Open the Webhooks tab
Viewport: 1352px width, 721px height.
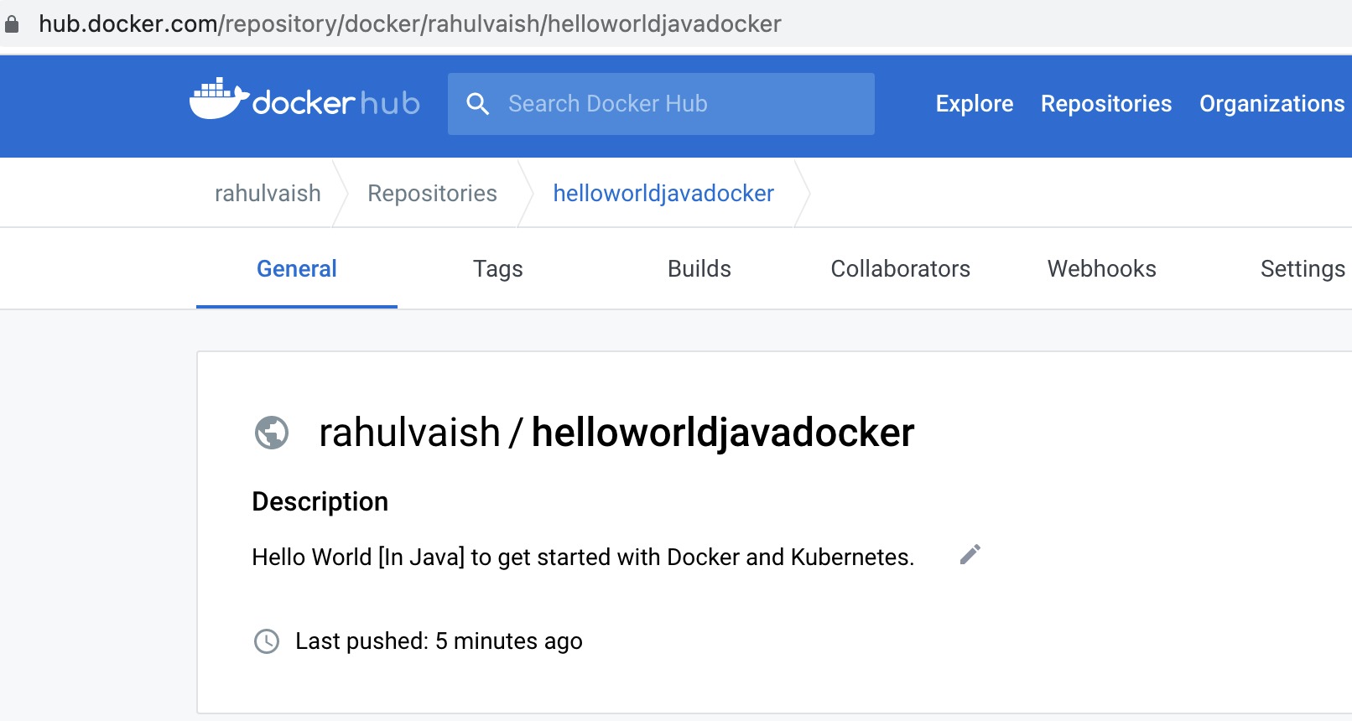tap(1102, 269)
